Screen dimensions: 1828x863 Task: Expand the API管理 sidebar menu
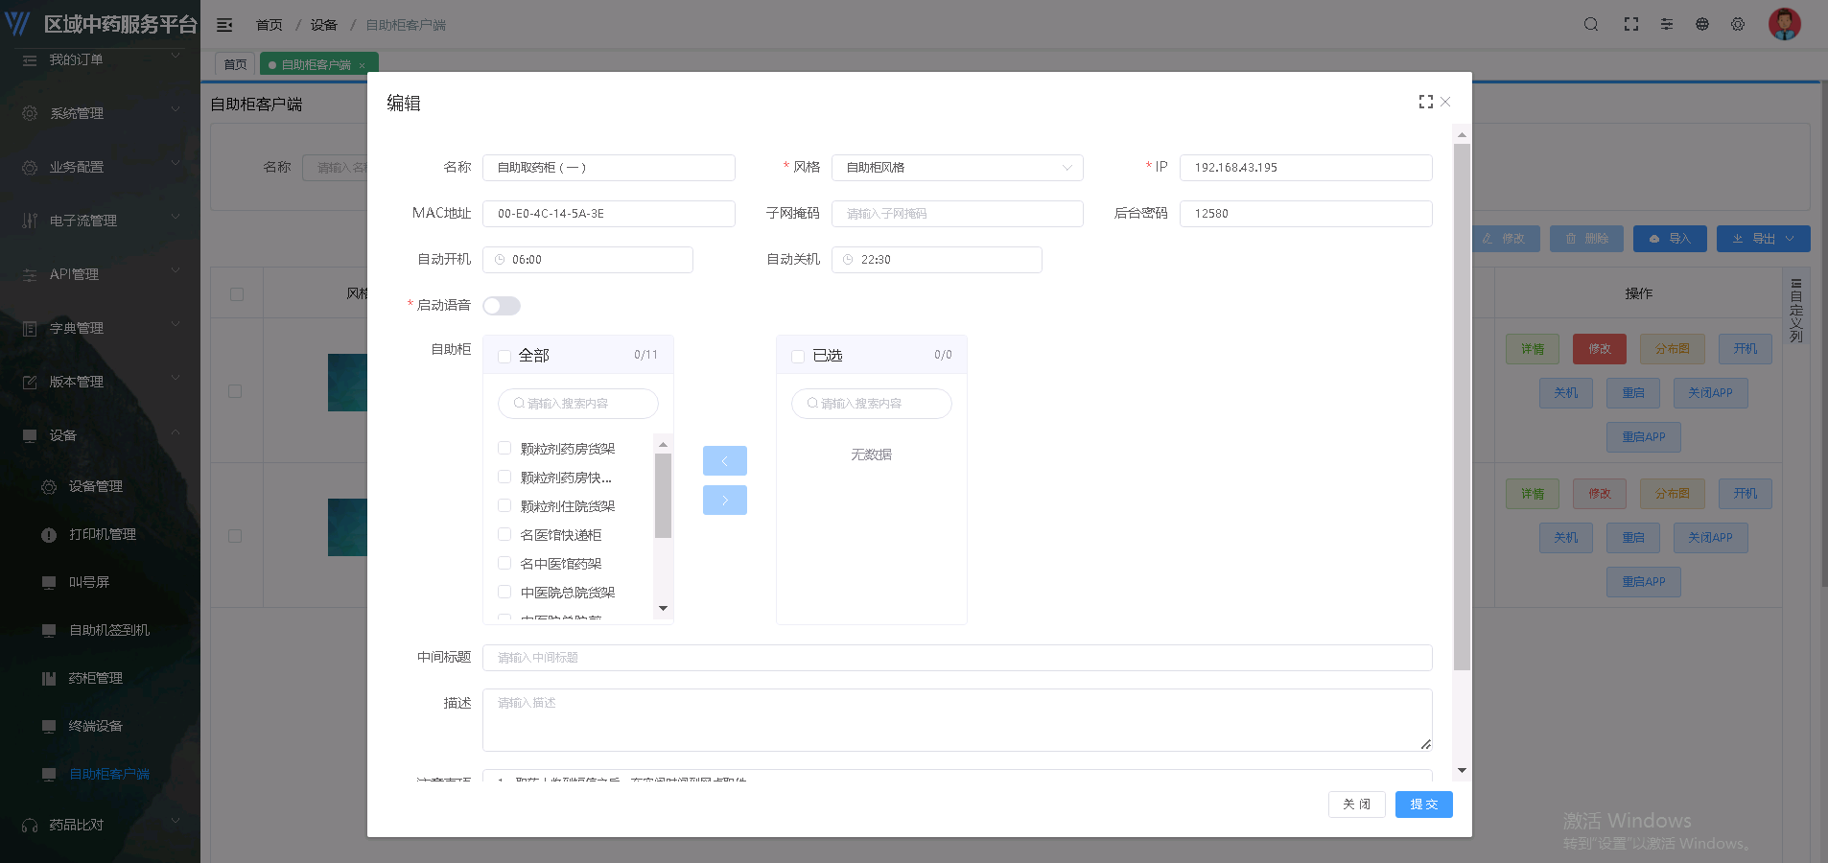(100, 274)
